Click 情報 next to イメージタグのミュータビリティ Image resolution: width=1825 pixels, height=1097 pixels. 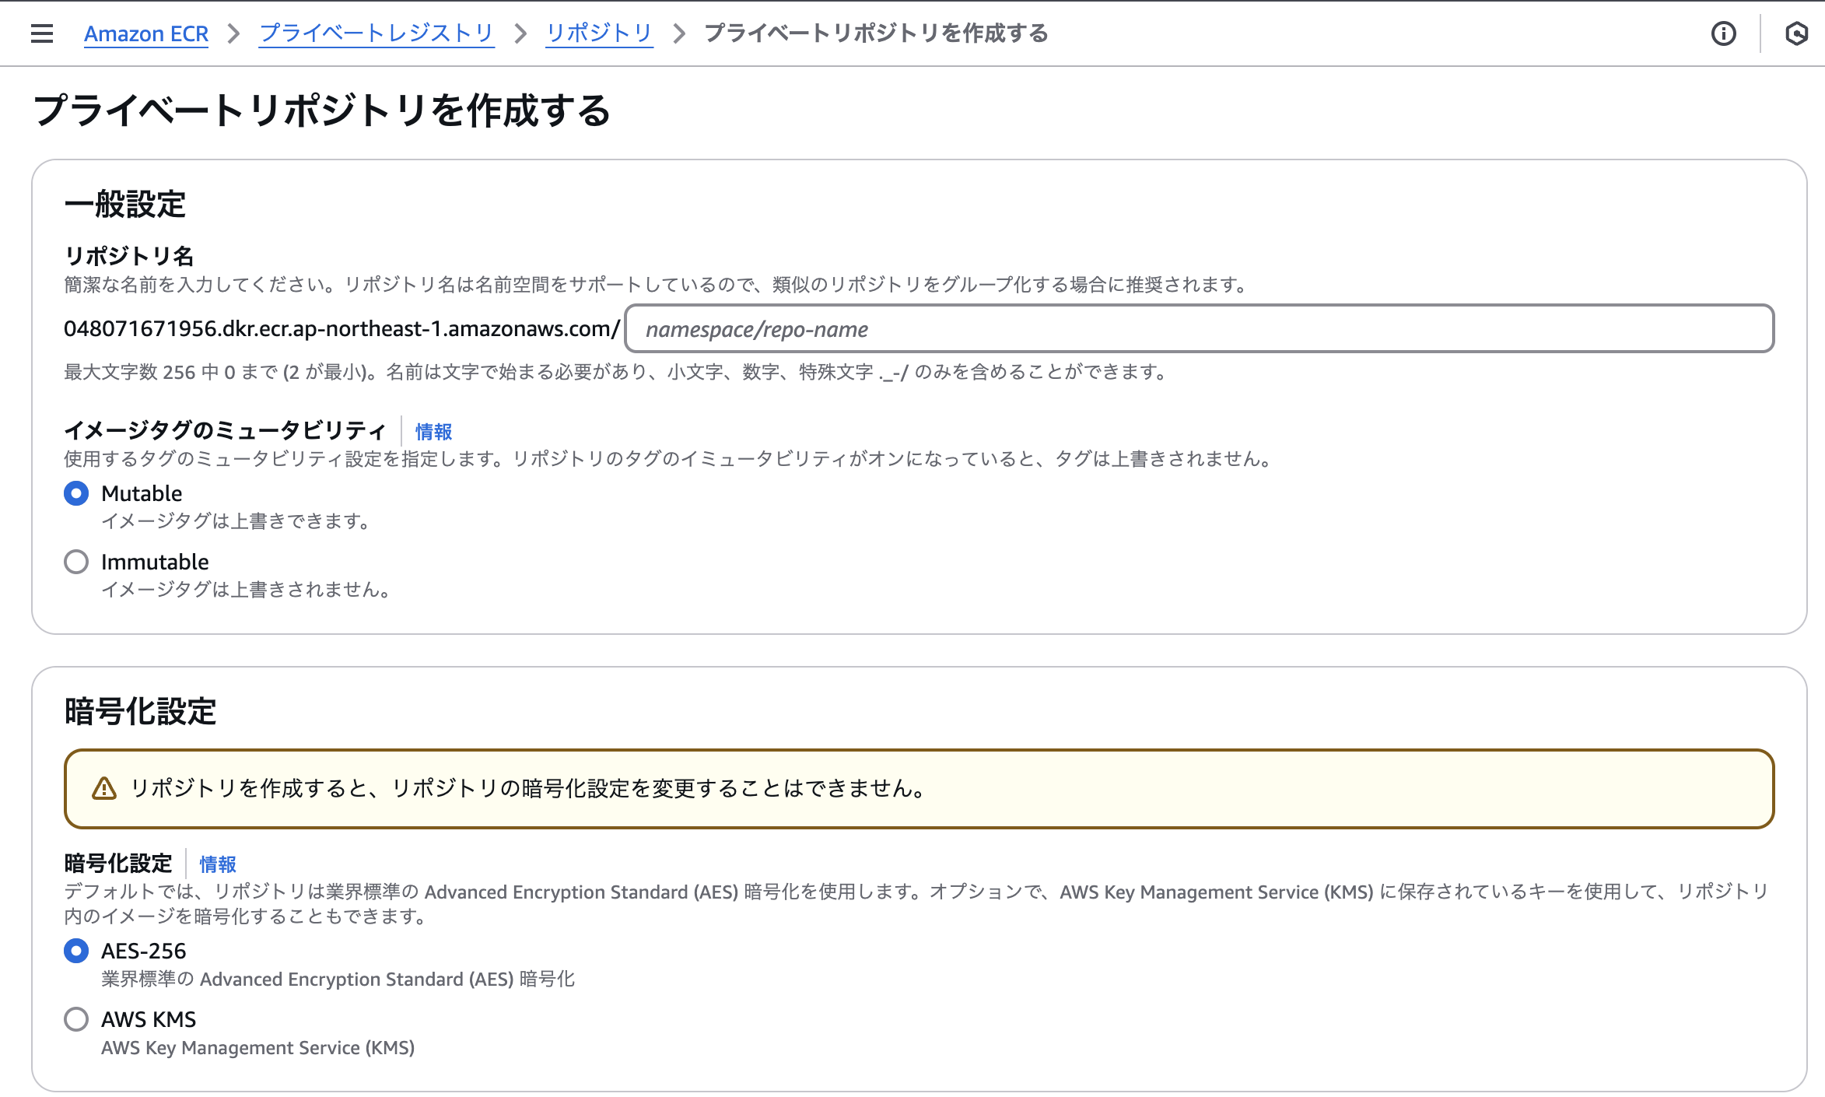[433, 432]
